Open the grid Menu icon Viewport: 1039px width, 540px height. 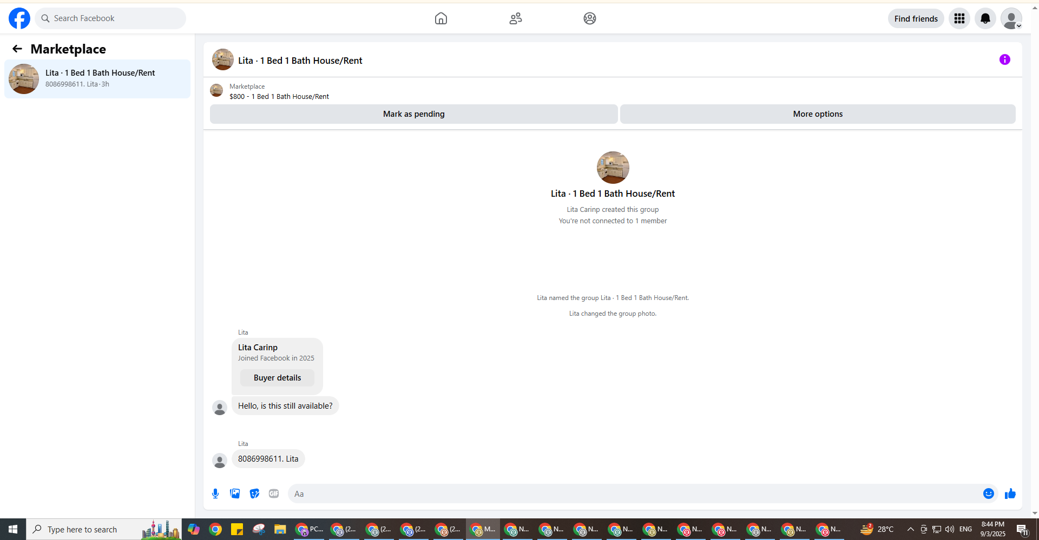[x=959, y=18]
